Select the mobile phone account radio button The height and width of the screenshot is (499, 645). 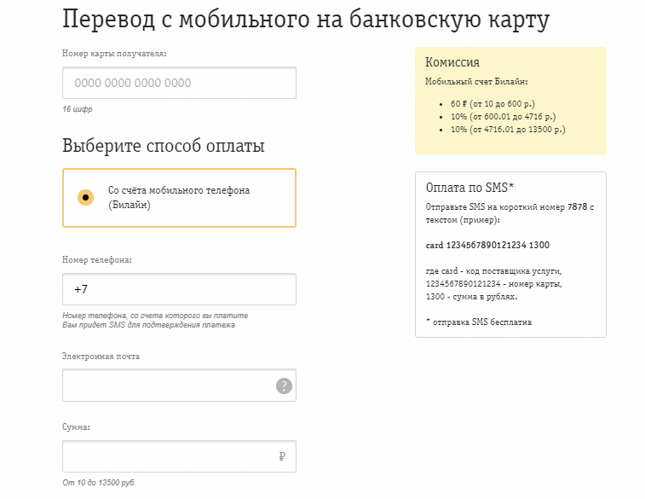point(85,198)
